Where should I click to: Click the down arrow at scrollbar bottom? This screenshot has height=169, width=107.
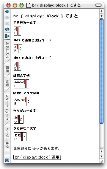tap(101, 156)
